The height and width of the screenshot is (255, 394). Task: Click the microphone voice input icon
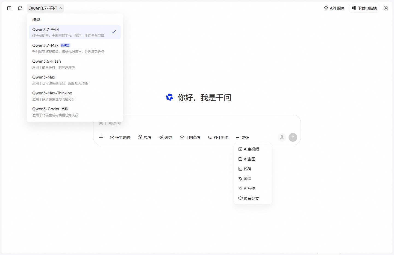point(282,137)
